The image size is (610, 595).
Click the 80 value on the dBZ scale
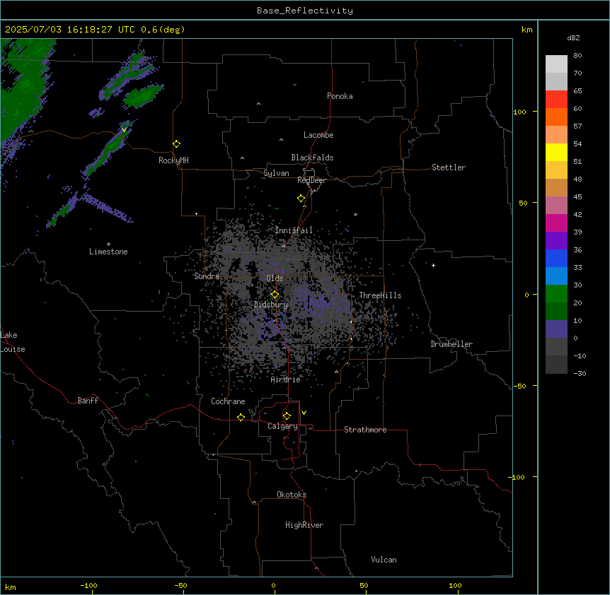[577, 56]
